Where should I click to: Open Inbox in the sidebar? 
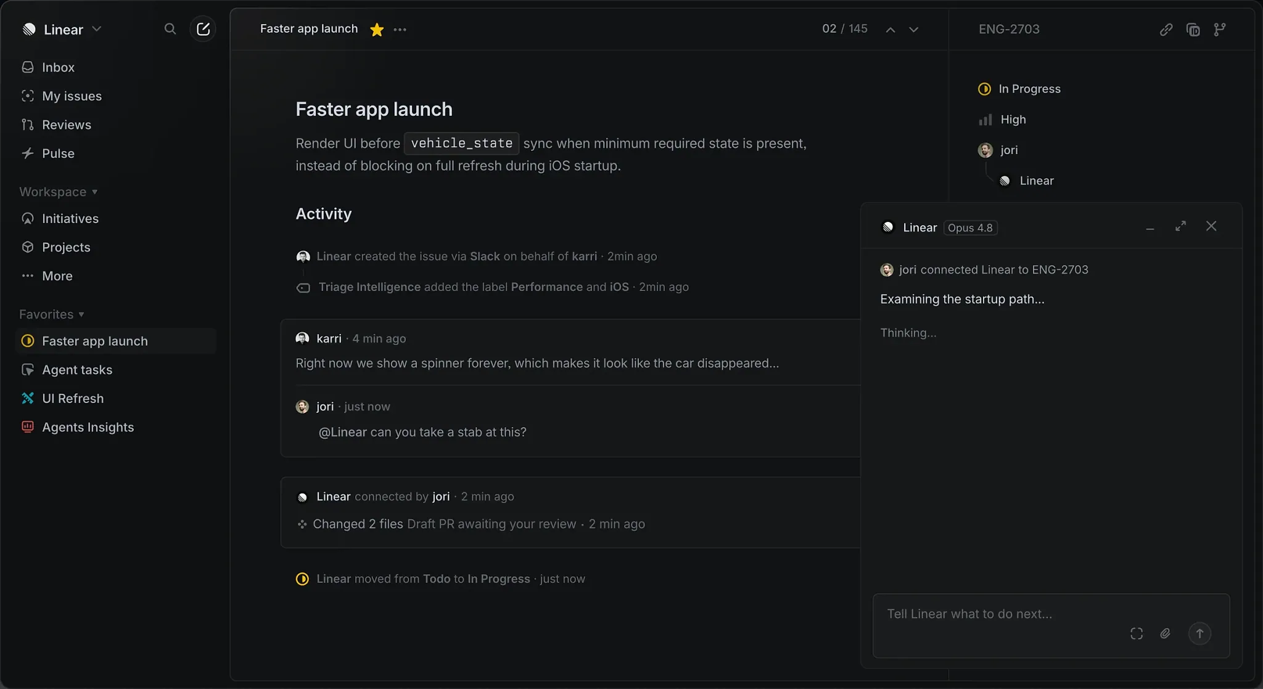[x=117, y=67]
